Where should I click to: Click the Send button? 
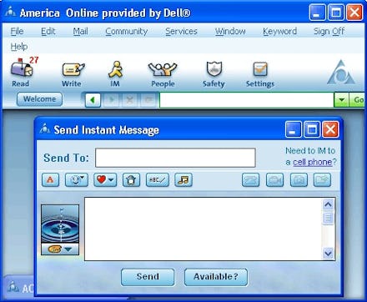click(148, 277)
